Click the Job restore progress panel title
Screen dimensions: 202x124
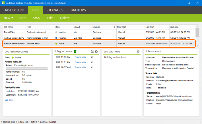[x=17, y=51]
